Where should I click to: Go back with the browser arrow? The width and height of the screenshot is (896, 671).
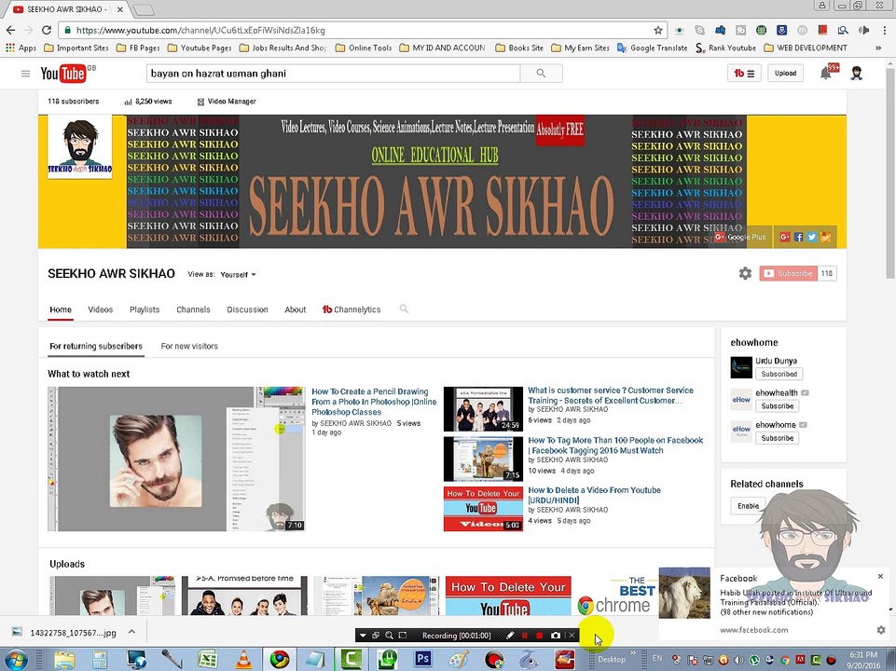11,30
